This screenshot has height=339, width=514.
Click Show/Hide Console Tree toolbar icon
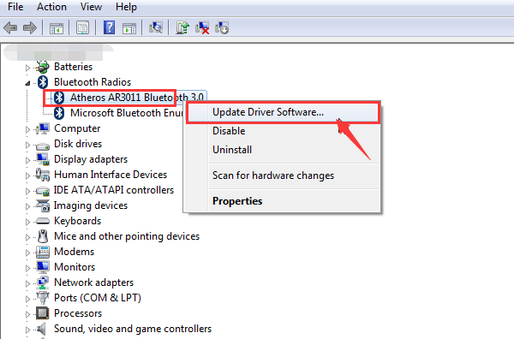click(x=57, y=28)
